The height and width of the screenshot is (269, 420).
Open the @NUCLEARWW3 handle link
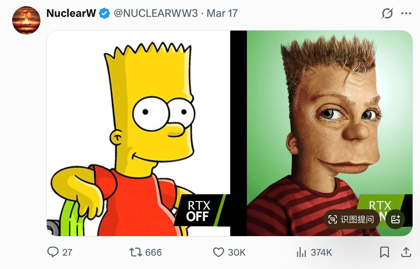[156, 13]
